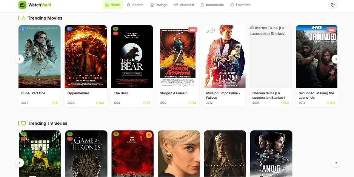Click the blue bookmark badge on Oppenheimer poster
354x177 pixels.
coord(69,29)
